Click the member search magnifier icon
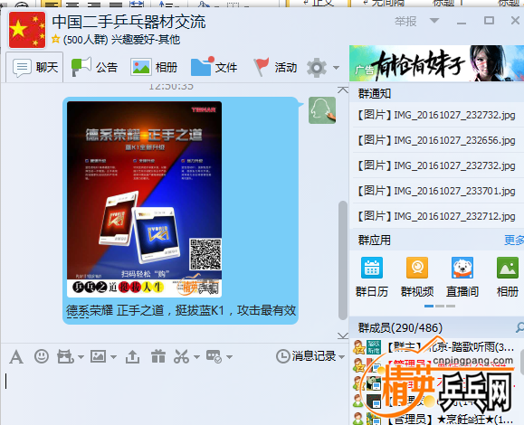The width and height of the screenshot is (524, 425). 519,328
